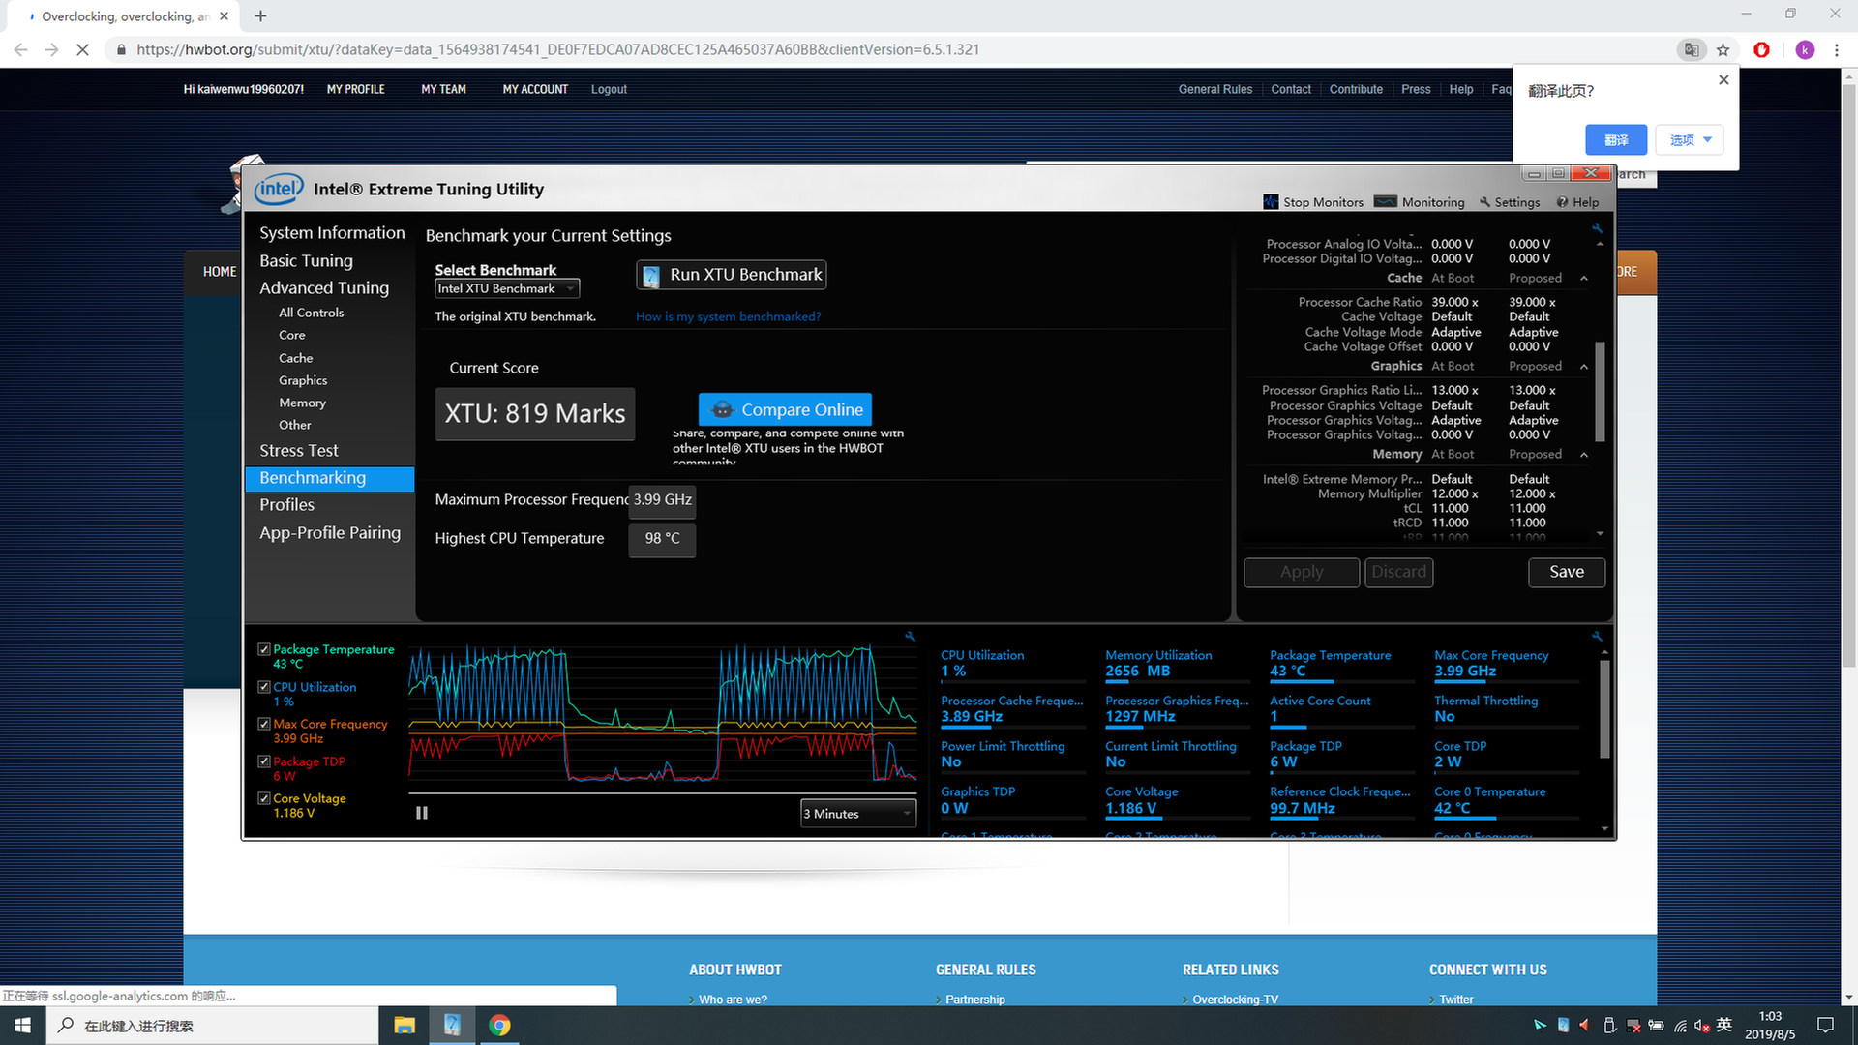Bookmark this page with the star icon
The height and width of the screenshot is (1045, 1858).
pyautogui.click(x=1723, y=49)
